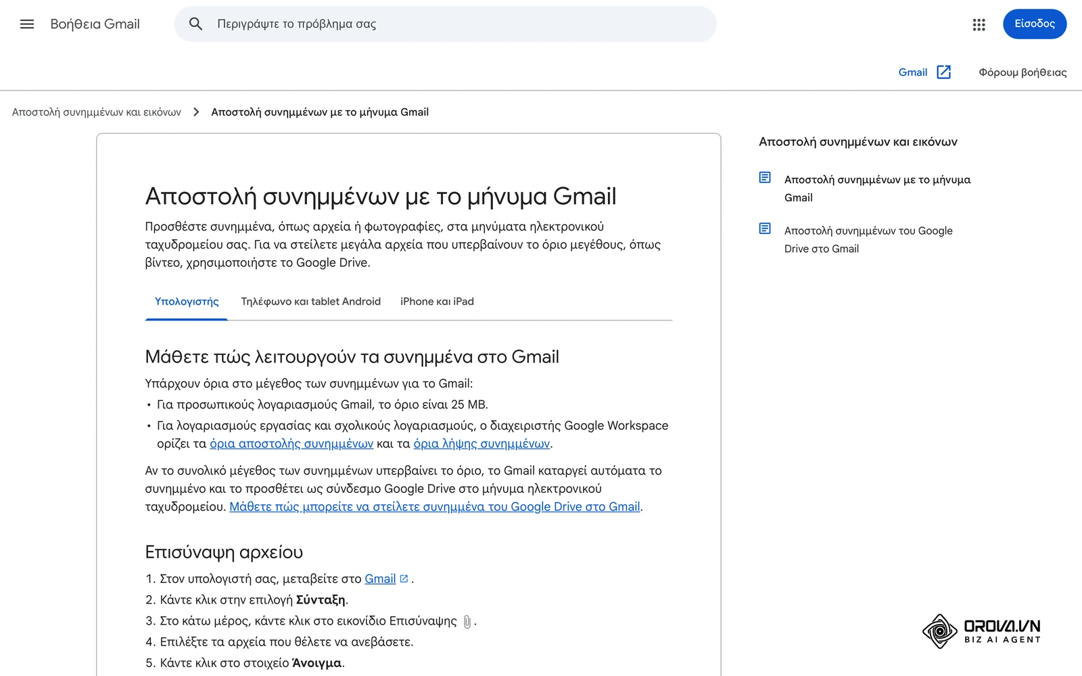Click sidebar title 'Αποστολή συνημμένων και εικόνων'
1082x676 pixels.
tap(858, 142)
